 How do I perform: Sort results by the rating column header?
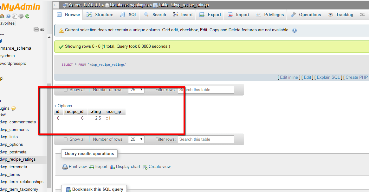click(95, 111)
